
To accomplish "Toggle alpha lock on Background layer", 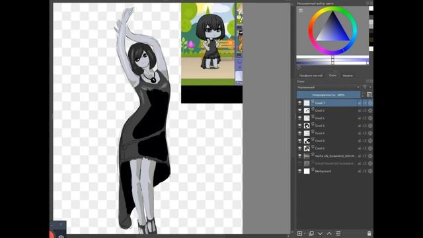I will (370, 171).
